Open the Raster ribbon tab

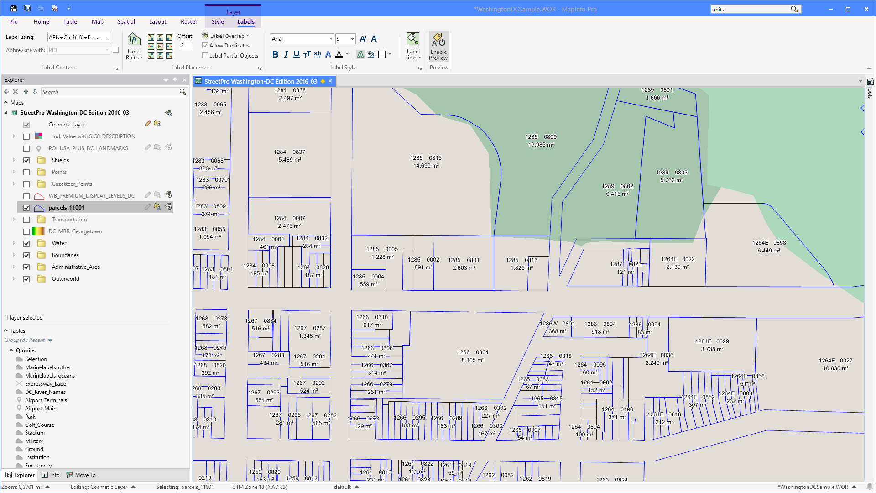(x=189, y=21)
